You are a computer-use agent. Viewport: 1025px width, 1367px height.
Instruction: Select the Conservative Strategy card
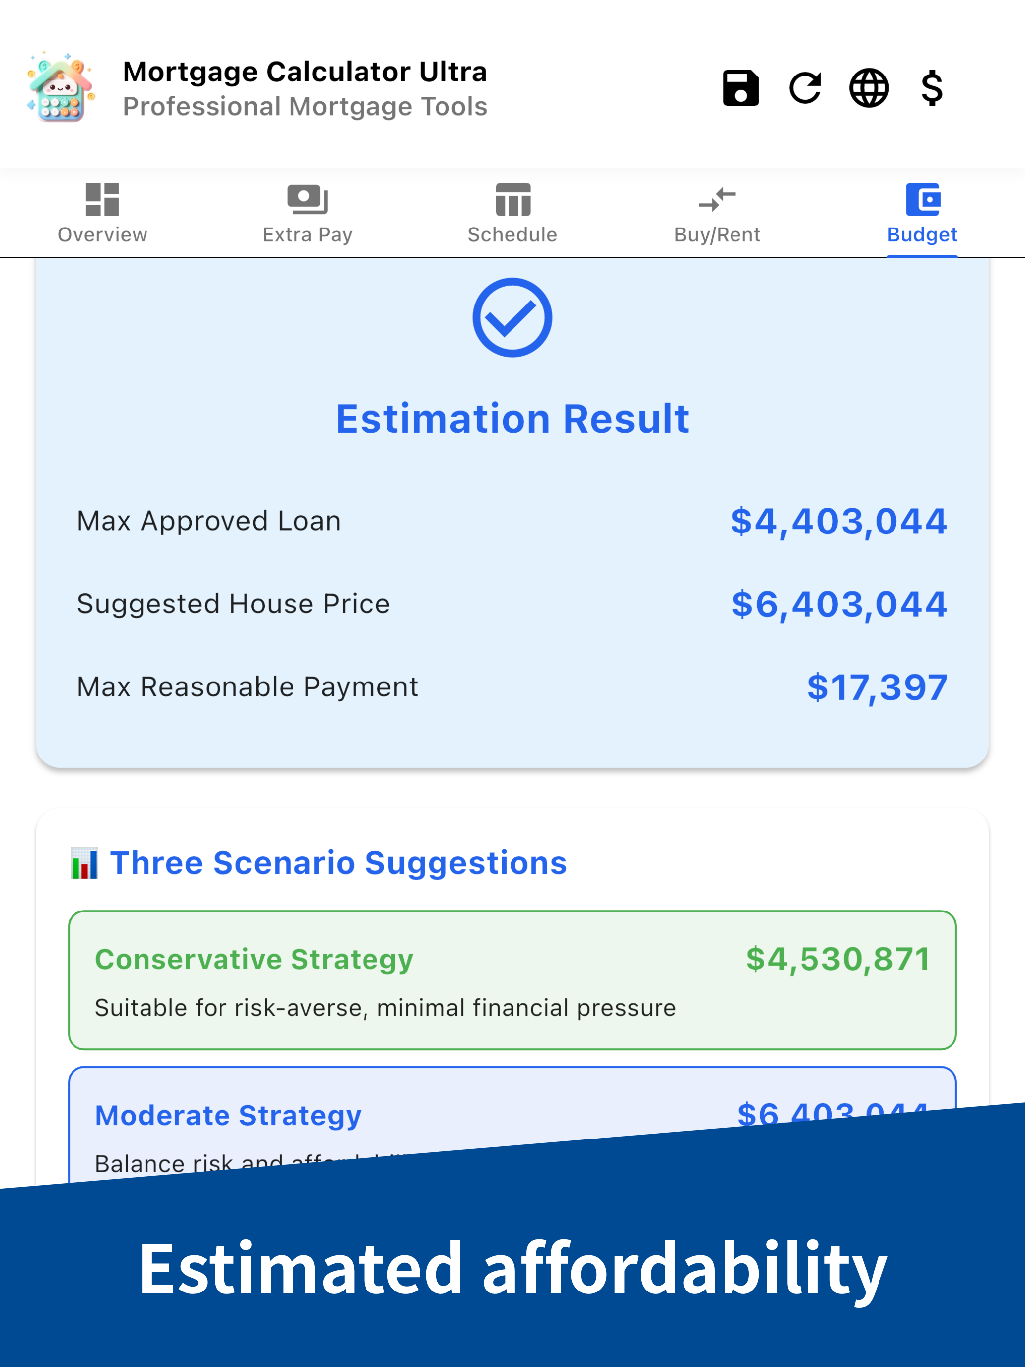click(x=512, y=980)
